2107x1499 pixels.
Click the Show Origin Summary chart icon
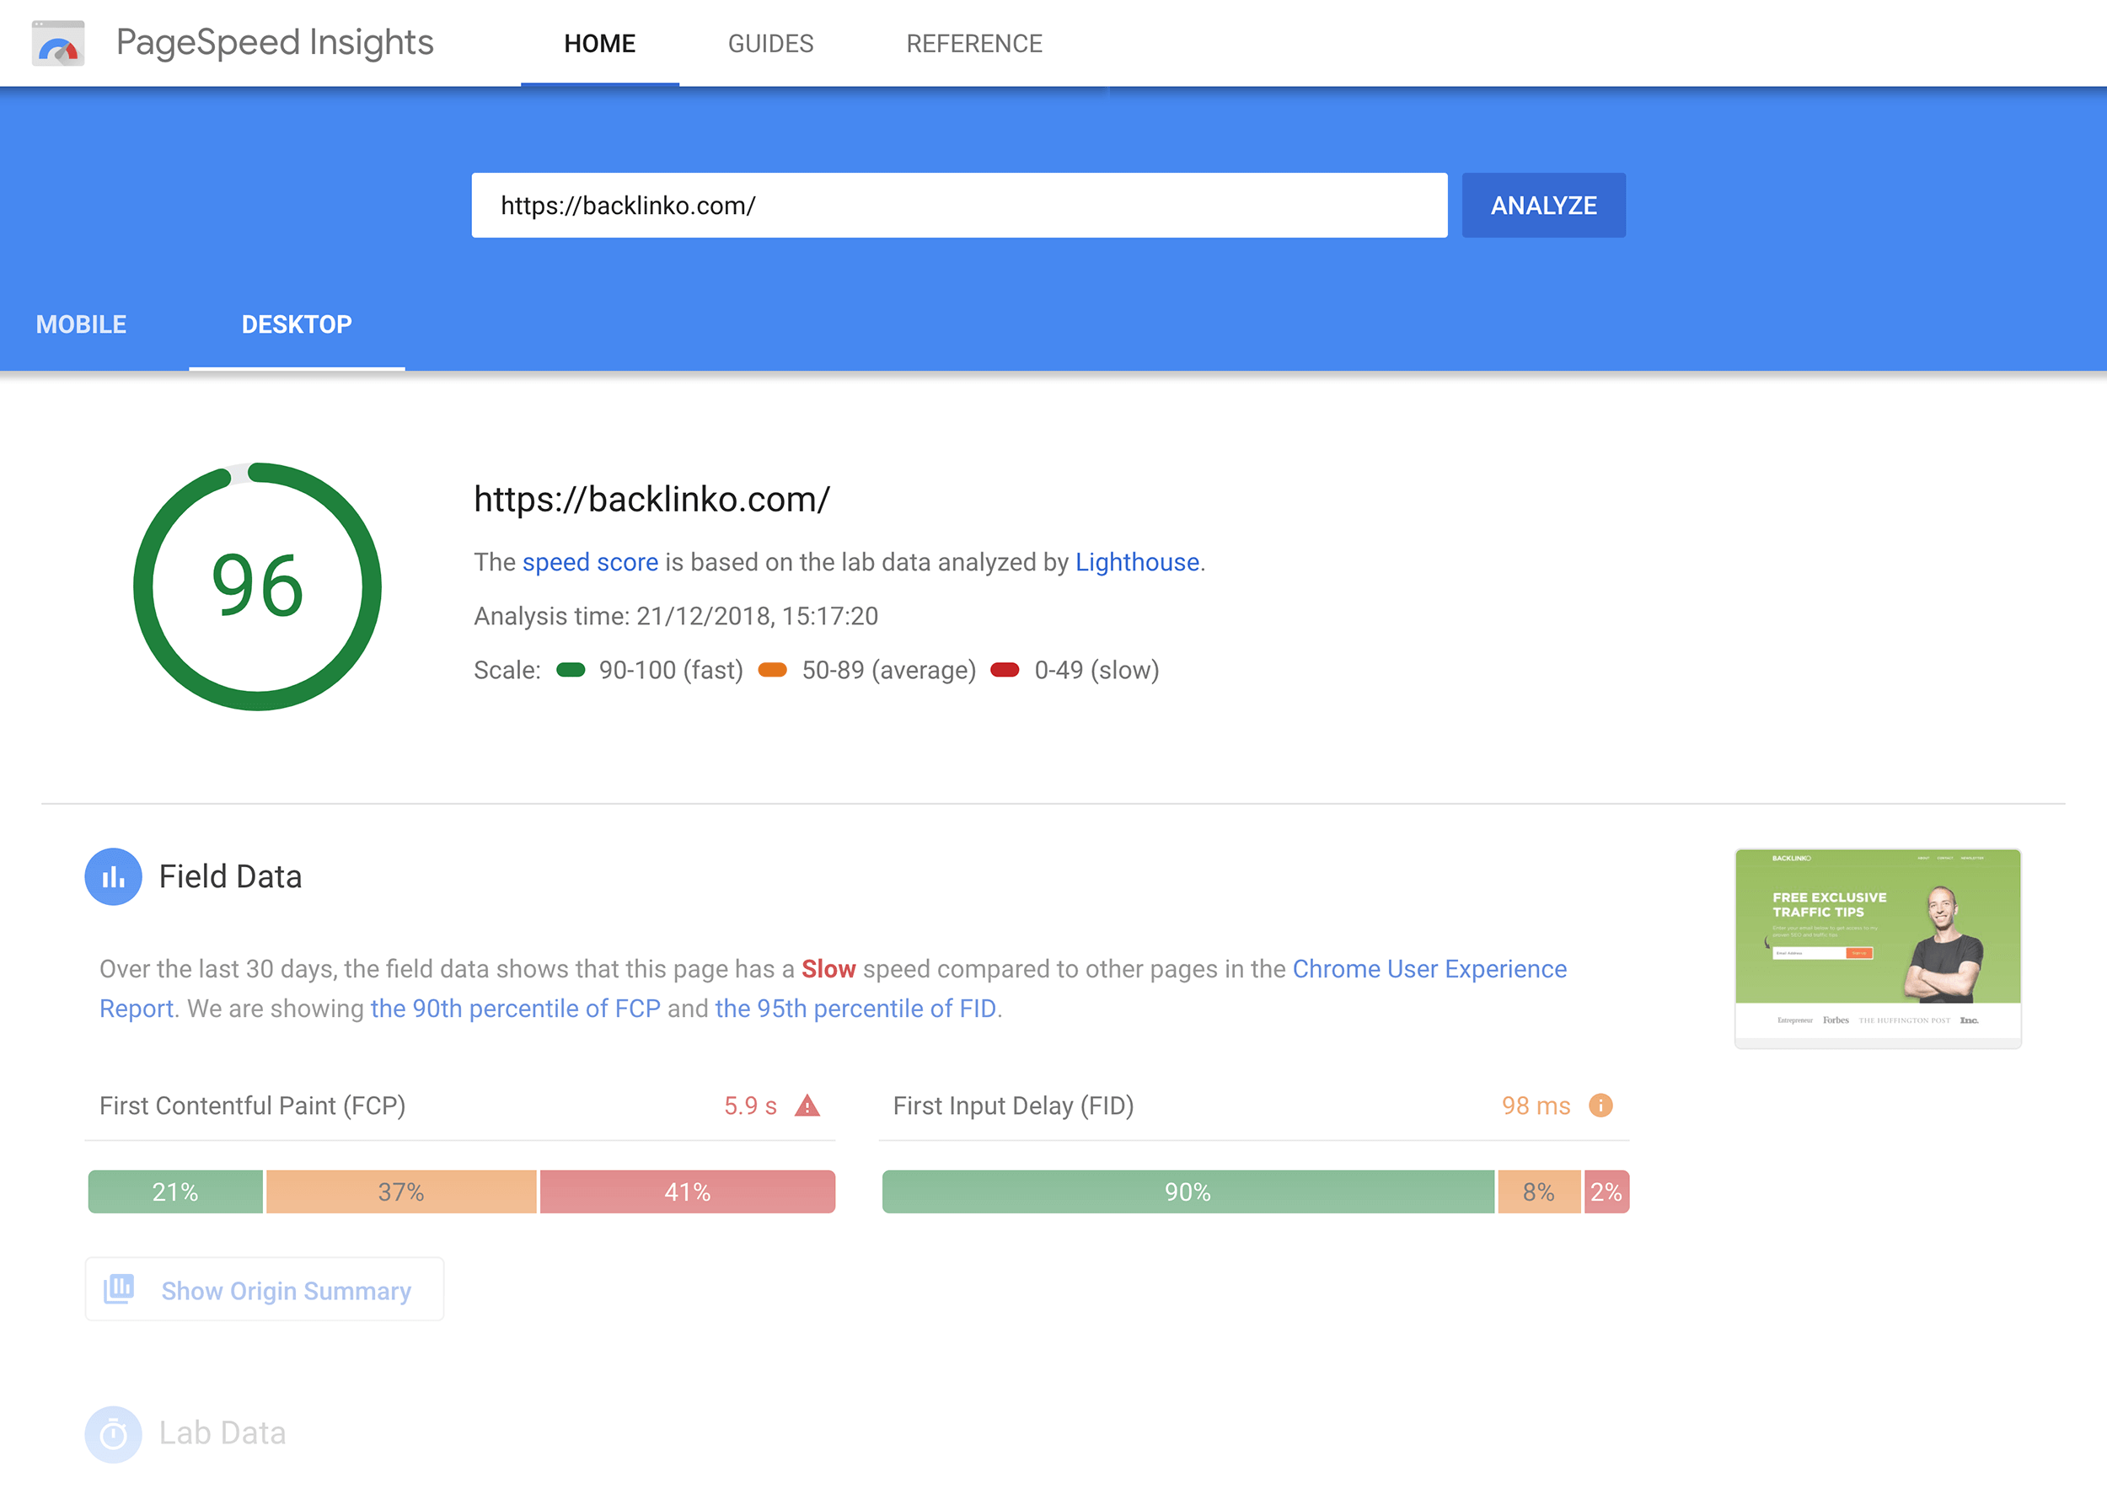tap(119, 1288)
